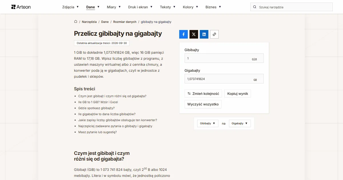Click the Wyczyść wszystko button

tap(203, 104)
